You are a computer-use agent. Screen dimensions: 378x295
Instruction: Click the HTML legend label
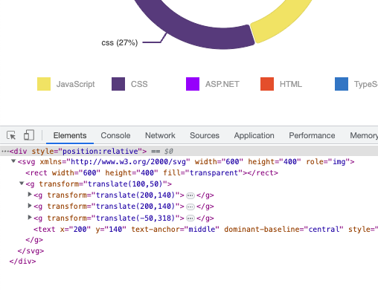point(291,84)
